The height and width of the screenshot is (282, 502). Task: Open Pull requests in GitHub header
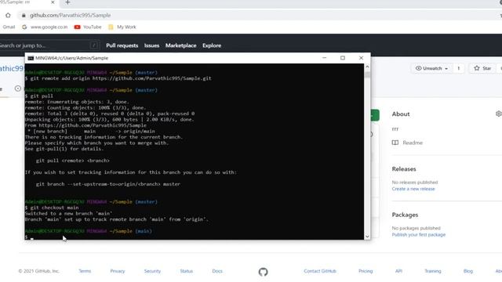[x=122, y=45]
